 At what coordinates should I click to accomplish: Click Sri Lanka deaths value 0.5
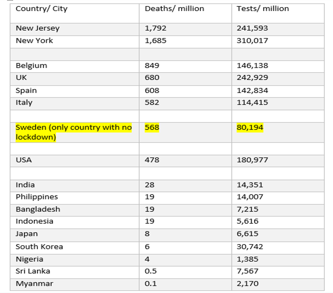[150, 271]
